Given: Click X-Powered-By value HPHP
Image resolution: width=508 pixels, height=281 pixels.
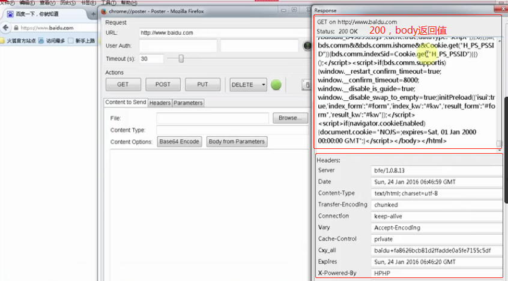Looking at the screenshot, I should point(437,273).
